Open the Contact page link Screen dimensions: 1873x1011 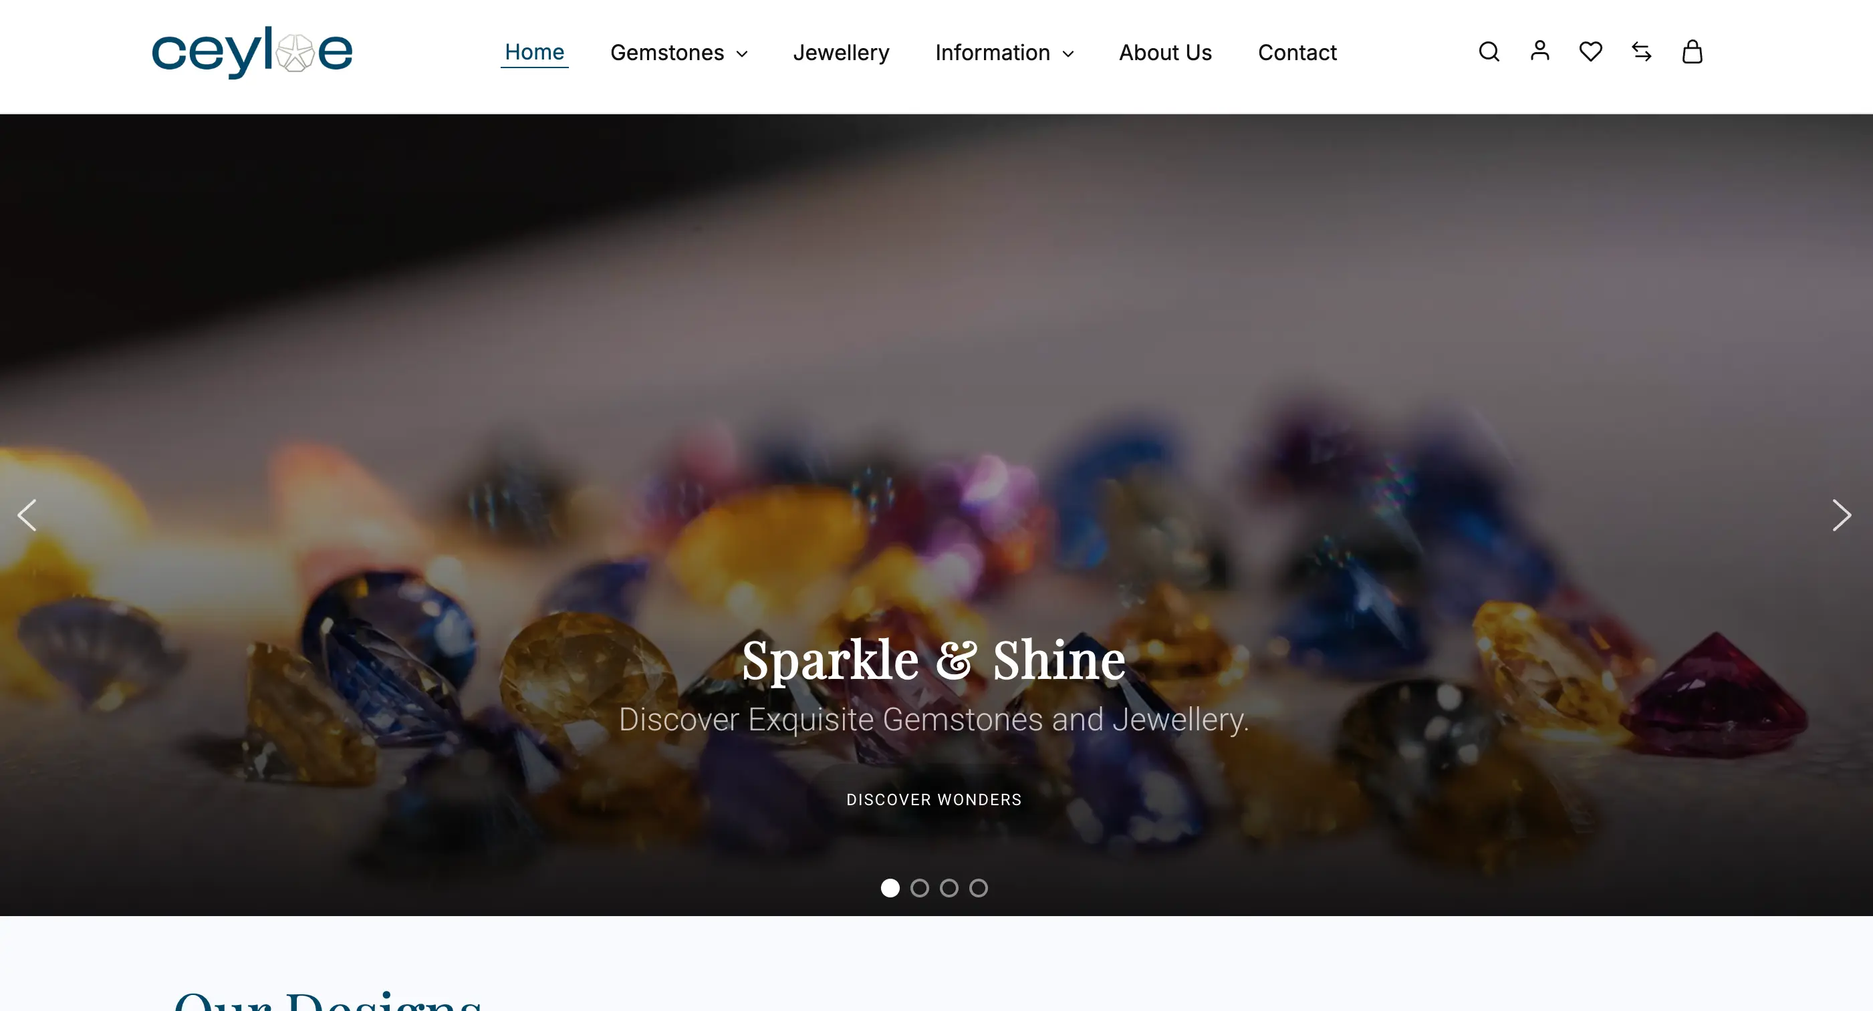(x=1297, y=52)
